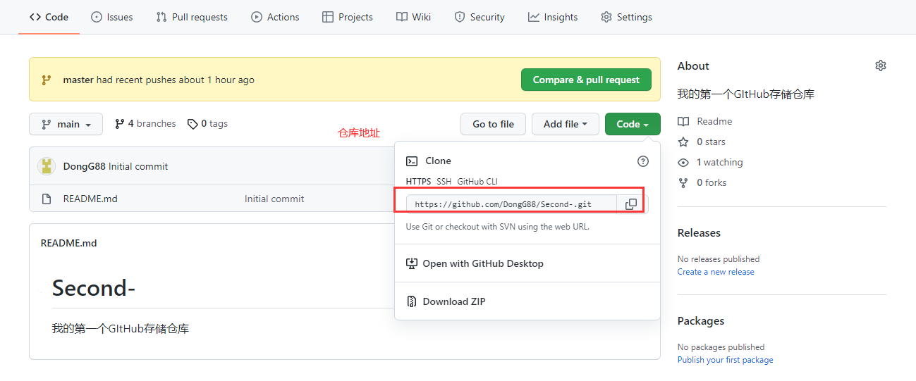View 0 stars link
The height and width of the screenshot is (381, 916).
click(x=711, y=142)
